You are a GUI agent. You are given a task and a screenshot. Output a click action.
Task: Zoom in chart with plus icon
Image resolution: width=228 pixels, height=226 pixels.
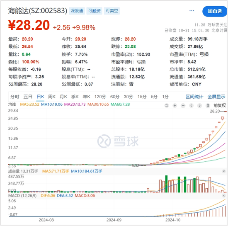pos(175,105)
